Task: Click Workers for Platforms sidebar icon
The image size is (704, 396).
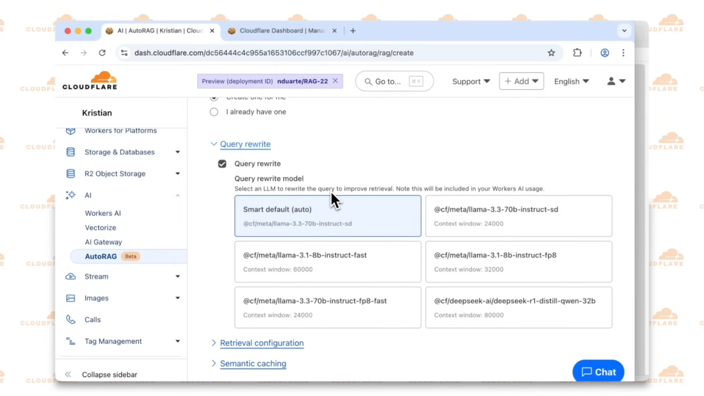Action: click(x=70, y=131)
